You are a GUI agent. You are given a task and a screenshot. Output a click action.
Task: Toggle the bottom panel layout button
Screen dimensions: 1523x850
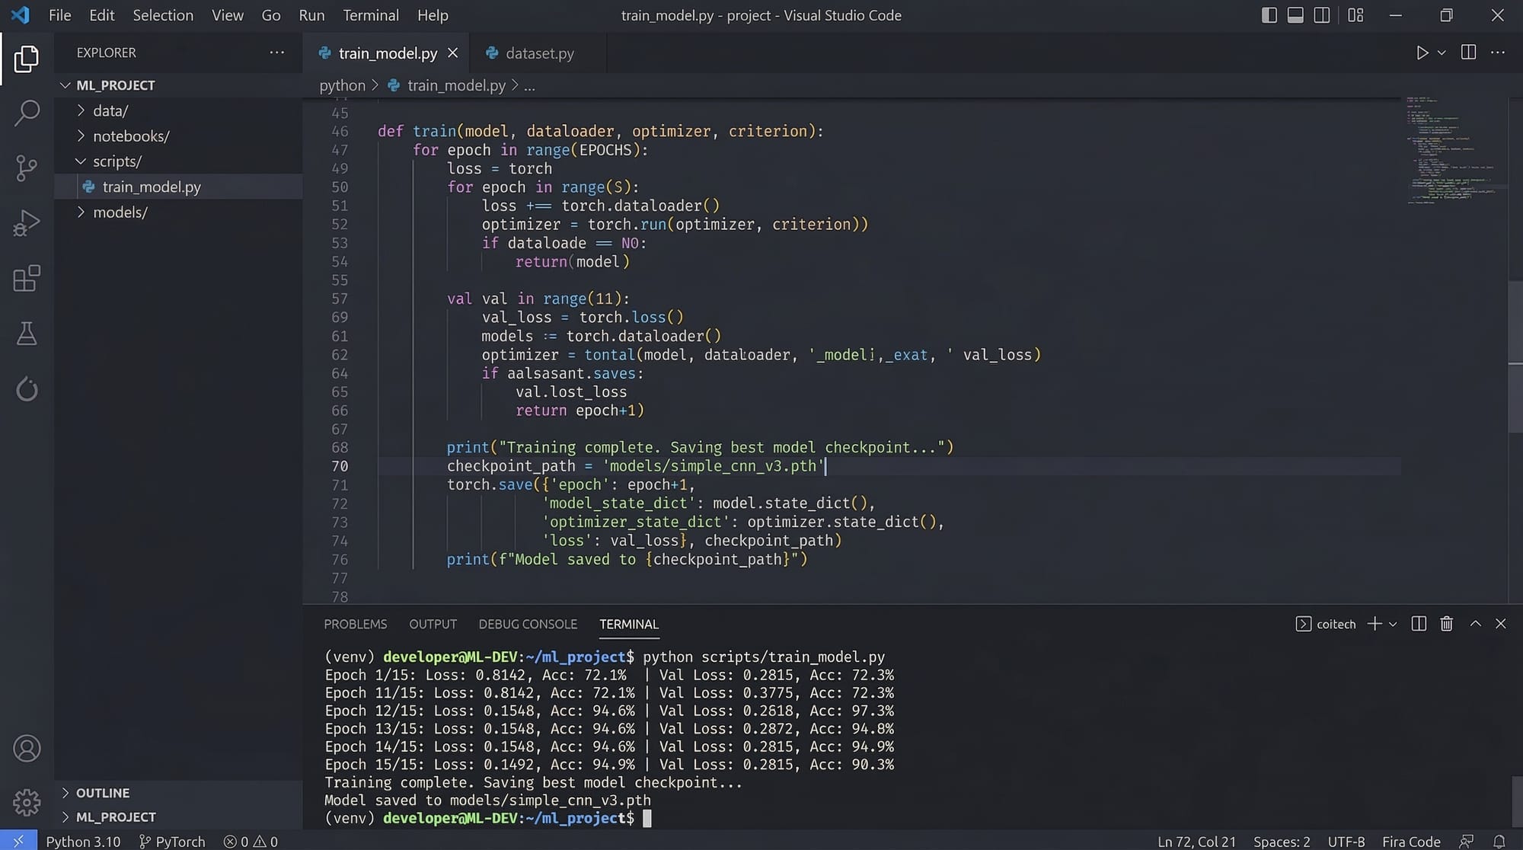point(1295,15)
